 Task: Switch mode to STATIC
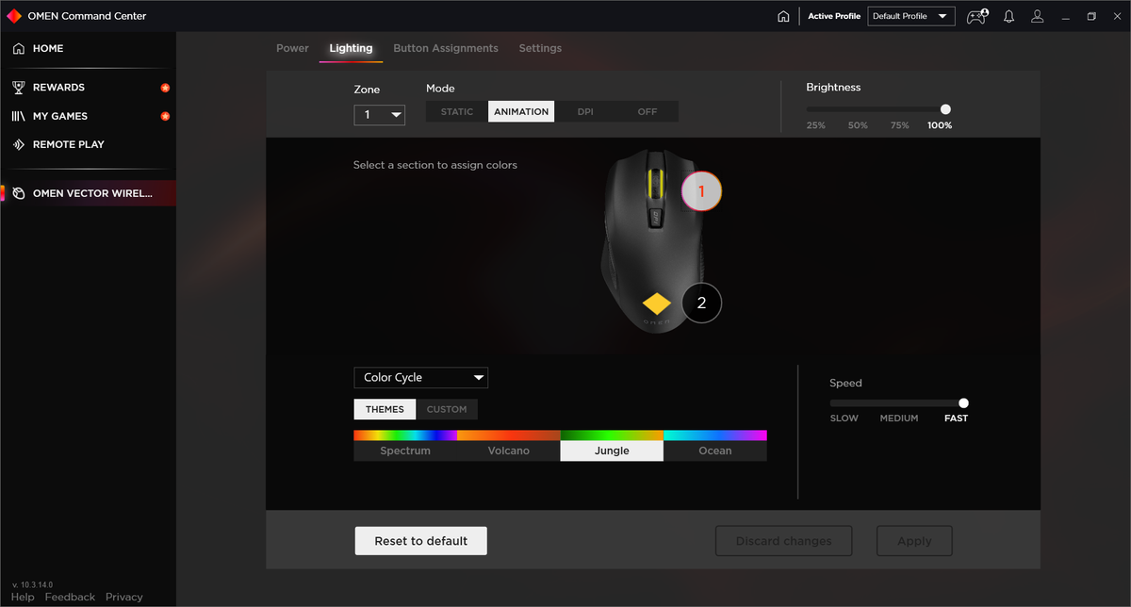457,111
